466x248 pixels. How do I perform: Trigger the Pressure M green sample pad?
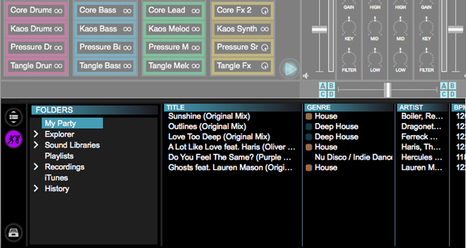174,47
